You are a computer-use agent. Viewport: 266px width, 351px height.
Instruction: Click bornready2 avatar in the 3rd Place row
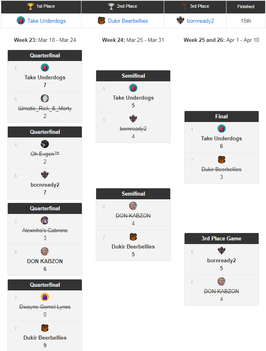pyautogui.click(x=180, y=21)
